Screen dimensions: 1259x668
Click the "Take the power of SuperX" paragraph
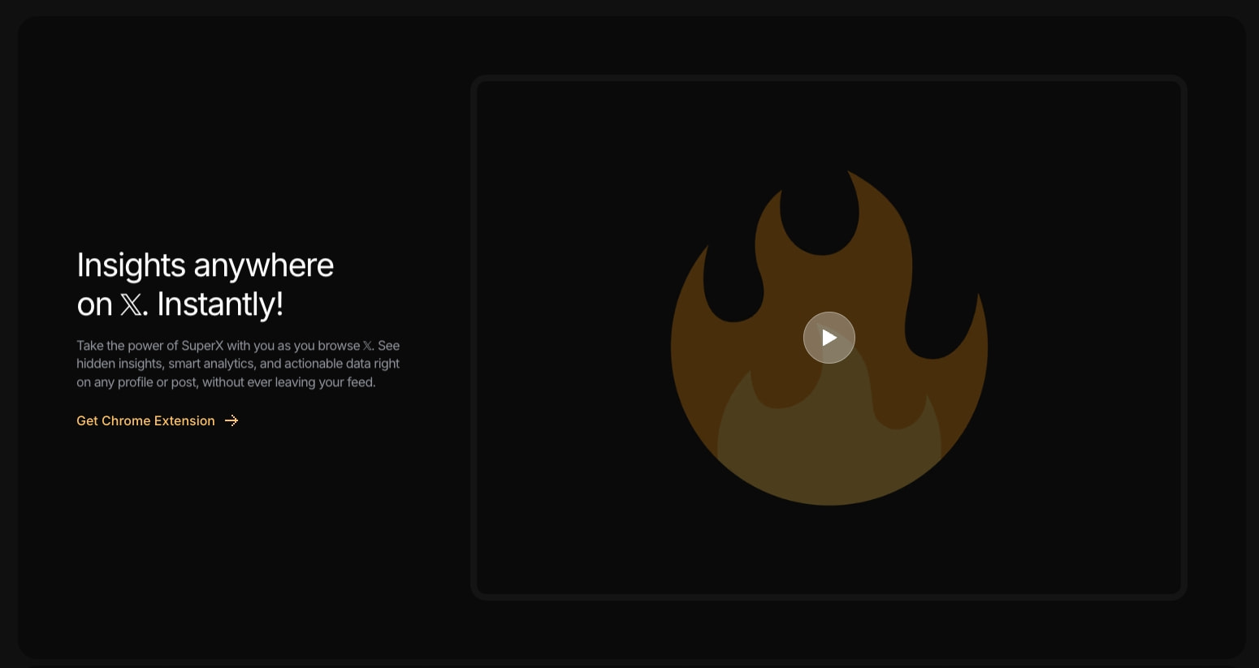tap(238, 364)
